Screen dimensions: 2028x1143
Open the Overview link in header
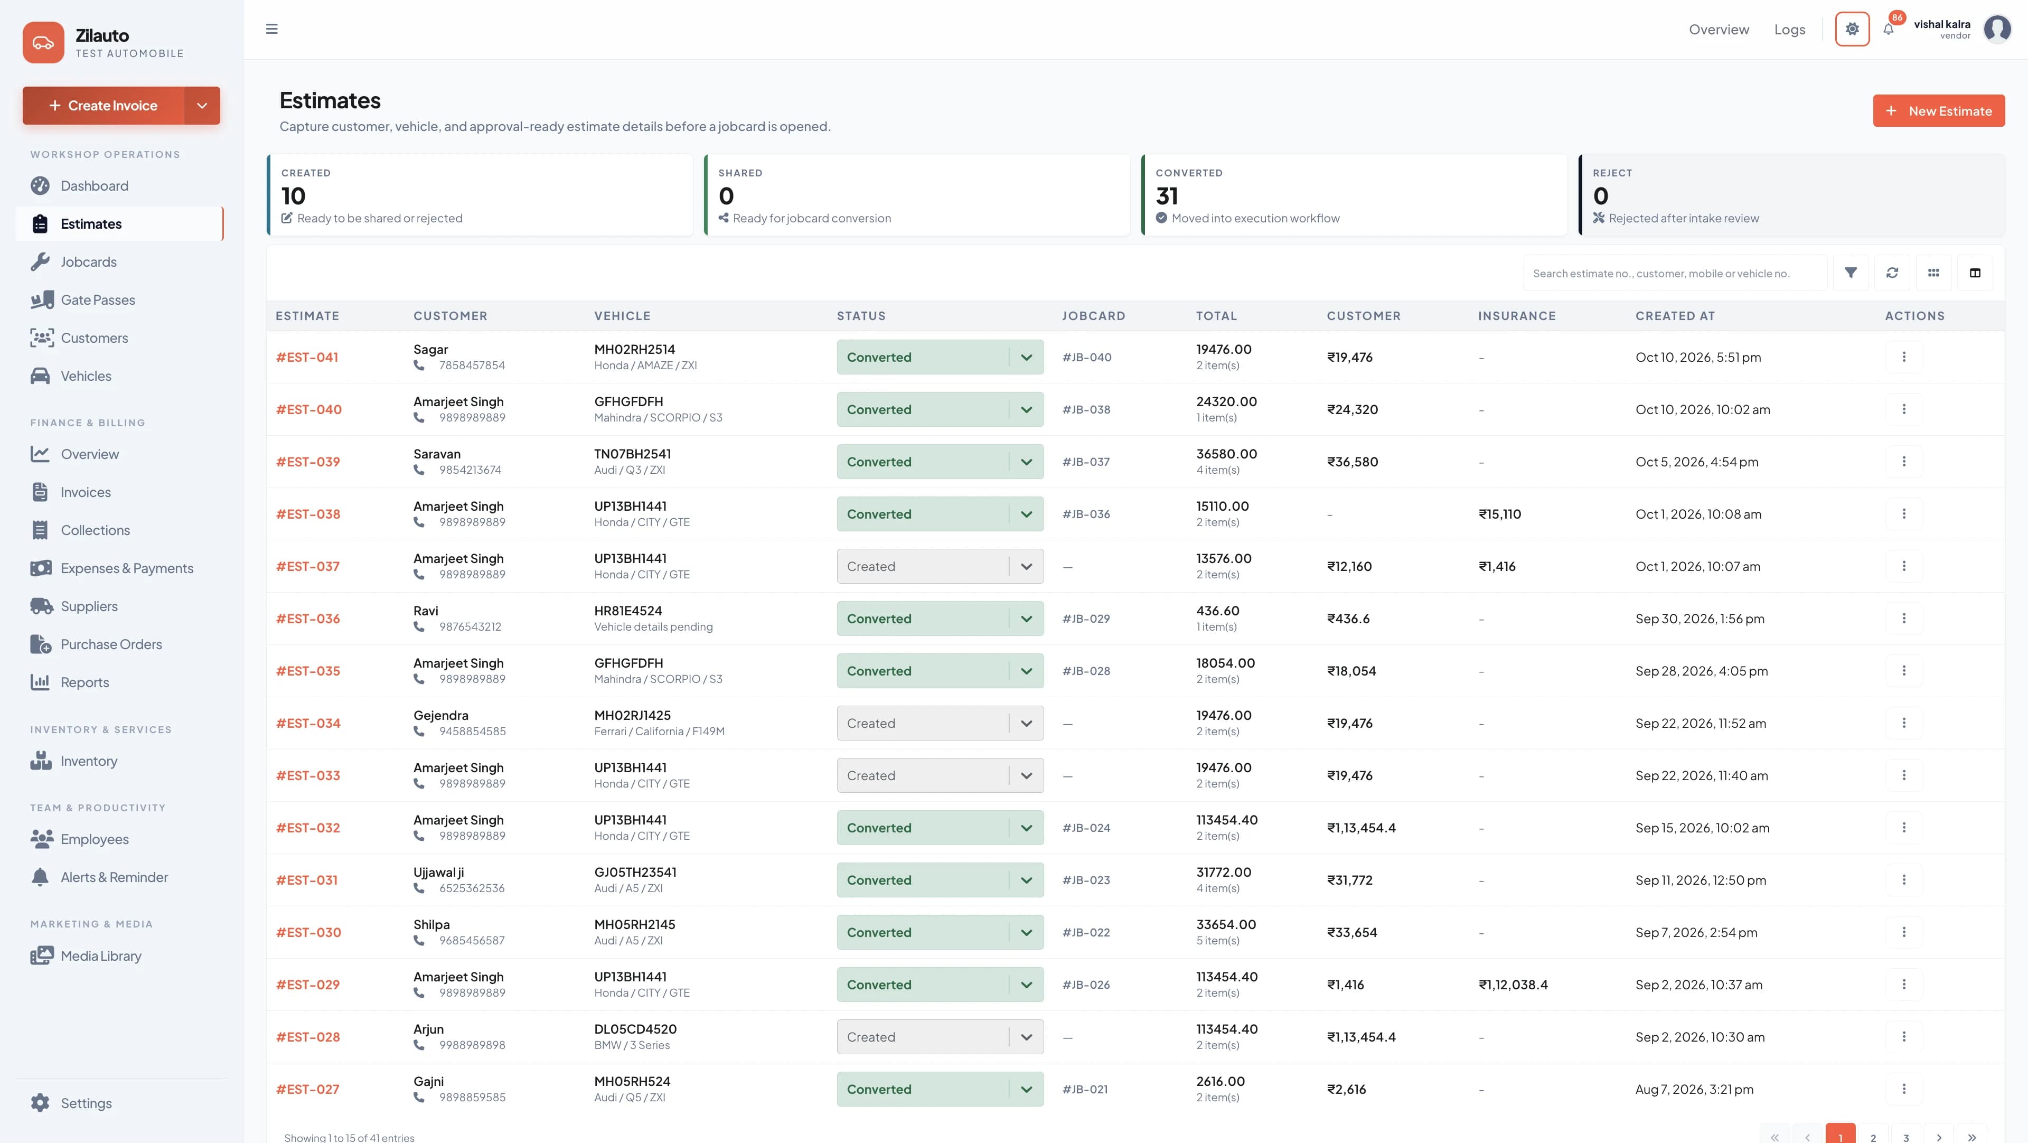(x=1719, y=29)
